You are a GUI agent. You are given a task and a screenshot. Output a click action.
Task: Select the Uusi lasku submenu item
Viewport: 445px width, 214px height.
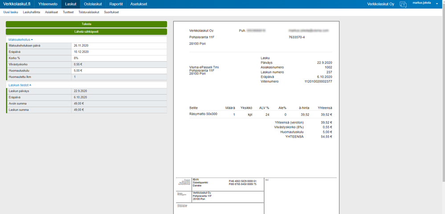point(11,12)
